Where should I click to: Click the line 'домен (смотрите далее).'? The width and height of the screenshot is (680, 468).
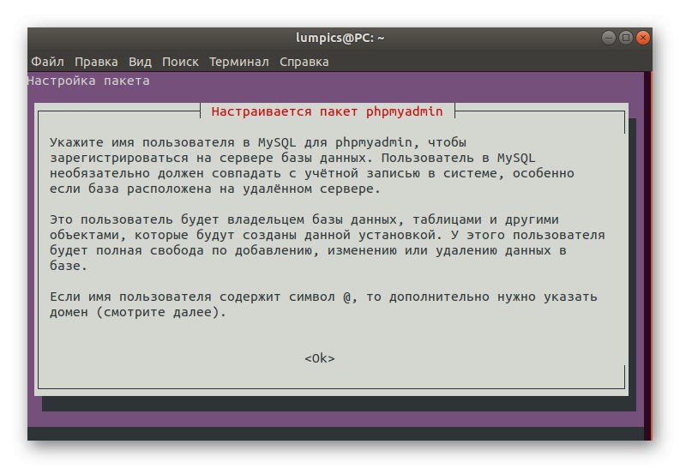click(138, 312)
